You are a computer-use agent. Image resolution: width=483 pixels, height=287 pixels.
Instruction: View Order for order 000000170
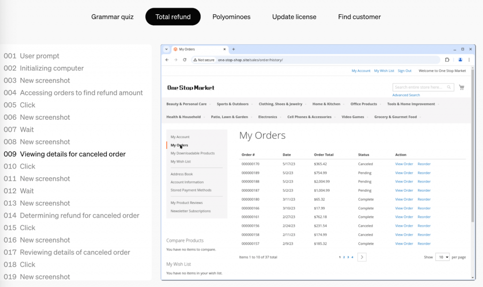coord(404,164)
